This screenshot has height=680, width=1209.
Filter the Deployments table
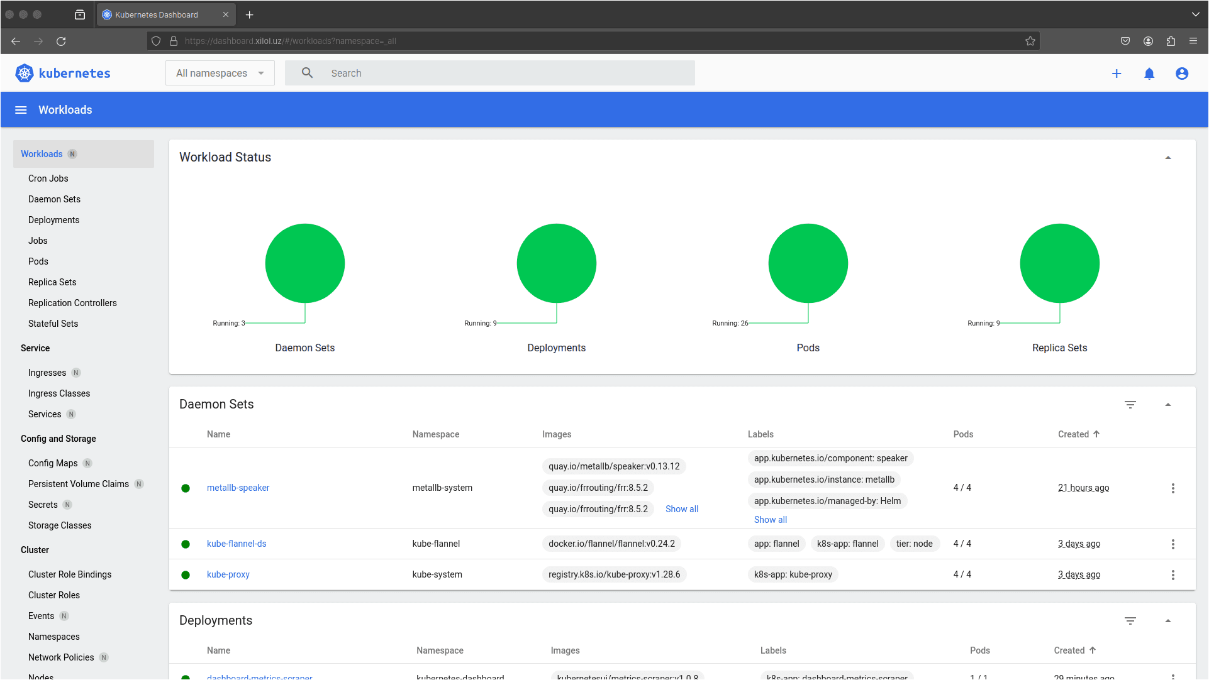[1130, 621]
